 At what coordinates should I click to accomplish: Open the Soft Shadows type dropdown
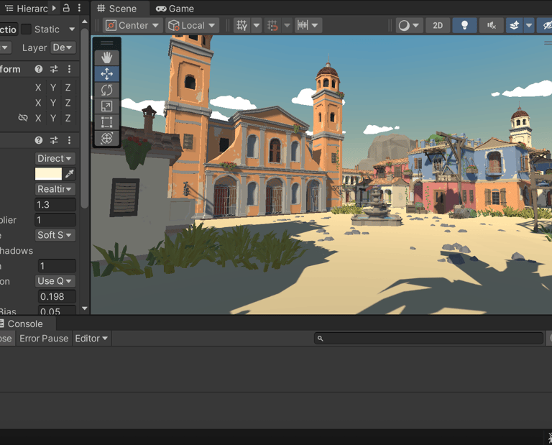click(x=55, y=235)
